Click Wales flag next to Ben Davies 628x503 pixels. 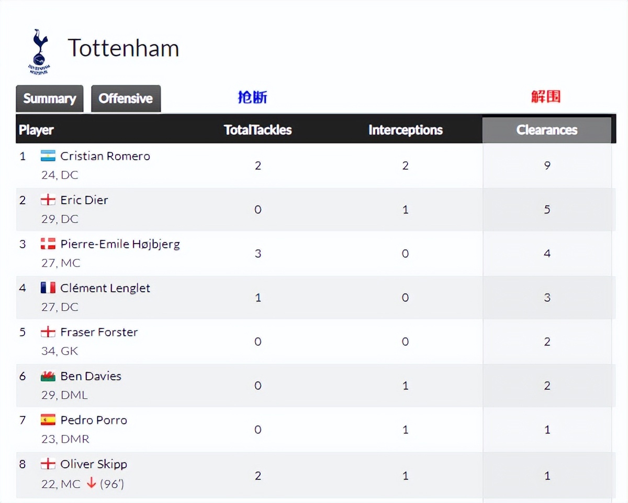point(48,376)
